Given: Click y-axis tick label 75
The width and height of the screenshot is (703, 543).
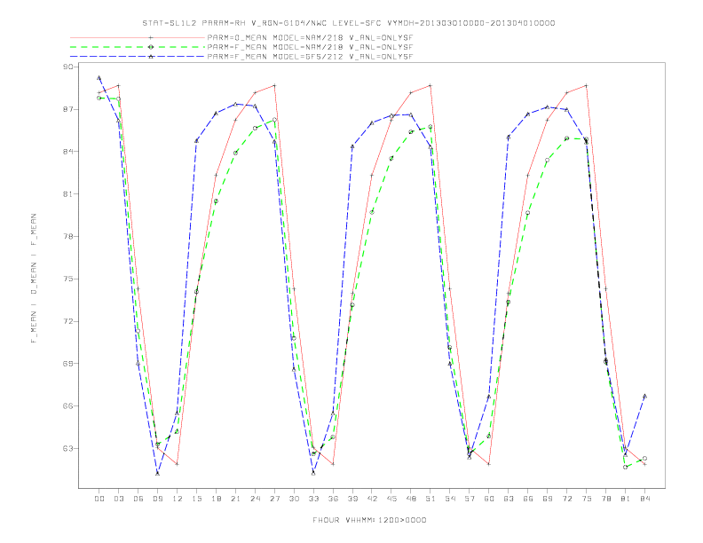Looking at the screenshot, I should point(68,279).
